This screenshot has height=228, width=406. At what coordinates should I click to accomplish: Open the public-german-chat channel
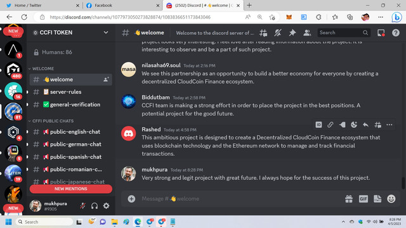tap(70, 144)
